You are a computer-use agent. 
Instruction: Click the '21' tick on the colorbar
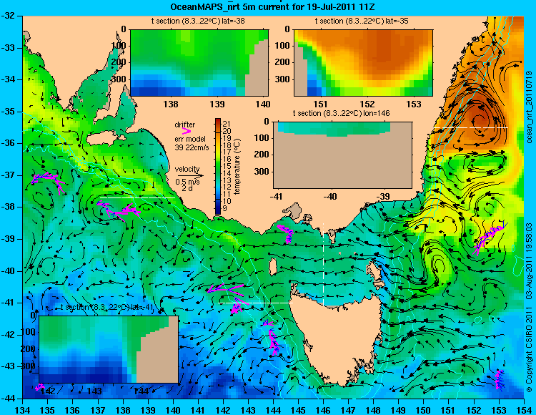[x=227, y=124]
